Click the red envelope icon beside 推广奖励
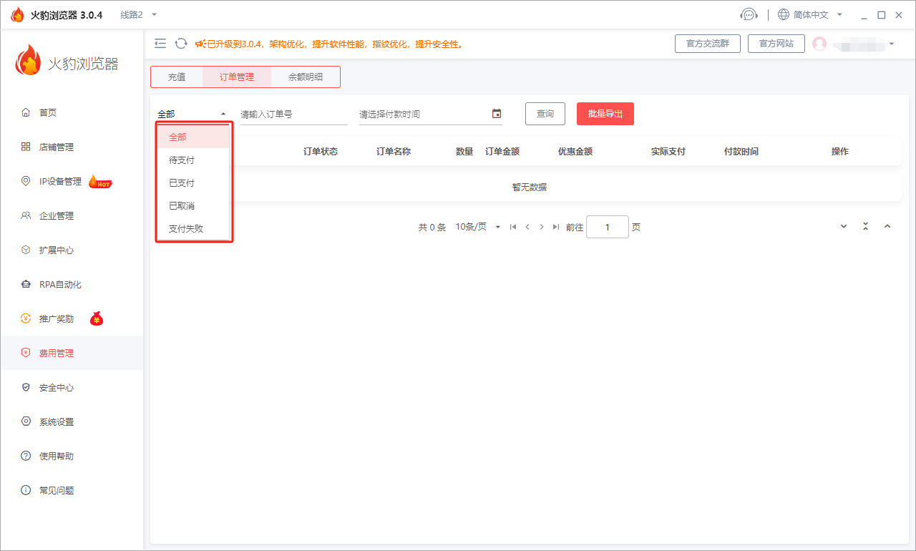The height and width of the screenshot is (551, 916). [97, 319]
